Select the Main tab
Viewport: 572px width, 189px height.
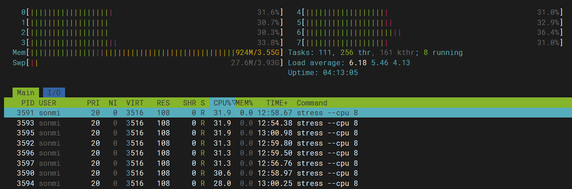coord(26,92)
